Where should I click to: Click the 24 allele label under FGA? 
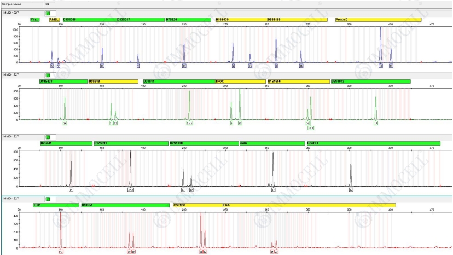coord(272,252)
